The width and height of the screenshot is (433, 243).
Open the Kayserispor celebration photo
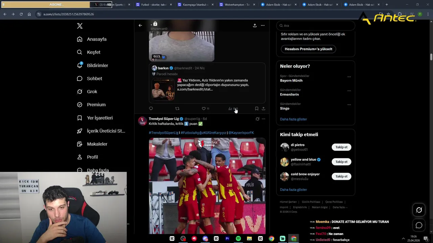(207, 186)
